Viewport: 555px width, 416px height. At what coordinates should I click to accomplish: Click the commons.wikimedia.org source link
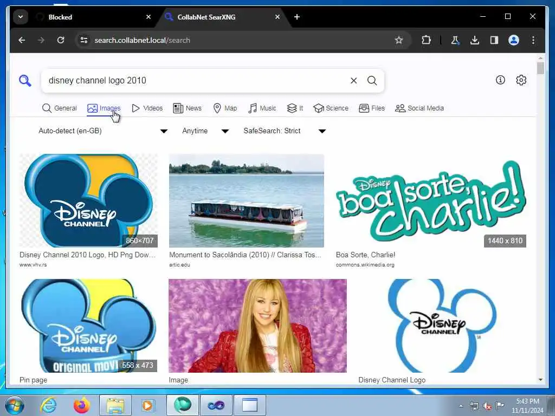pyautogui.click(x=365, y=264)
